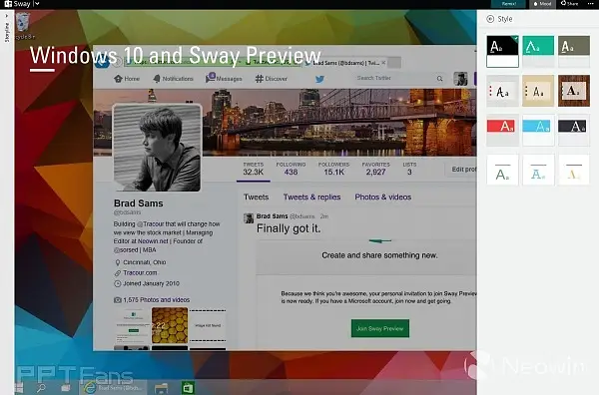
Task: Apply the beige dotted style
Action: [x=538, y=91]
